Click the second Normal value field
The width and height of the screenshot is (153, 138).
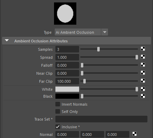point(92,135)
